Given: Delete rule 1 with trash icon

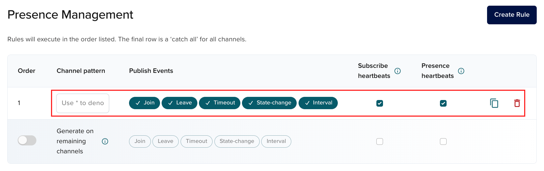Looking at the screenshot, I should pyautogui.click(x=517, y=103).
